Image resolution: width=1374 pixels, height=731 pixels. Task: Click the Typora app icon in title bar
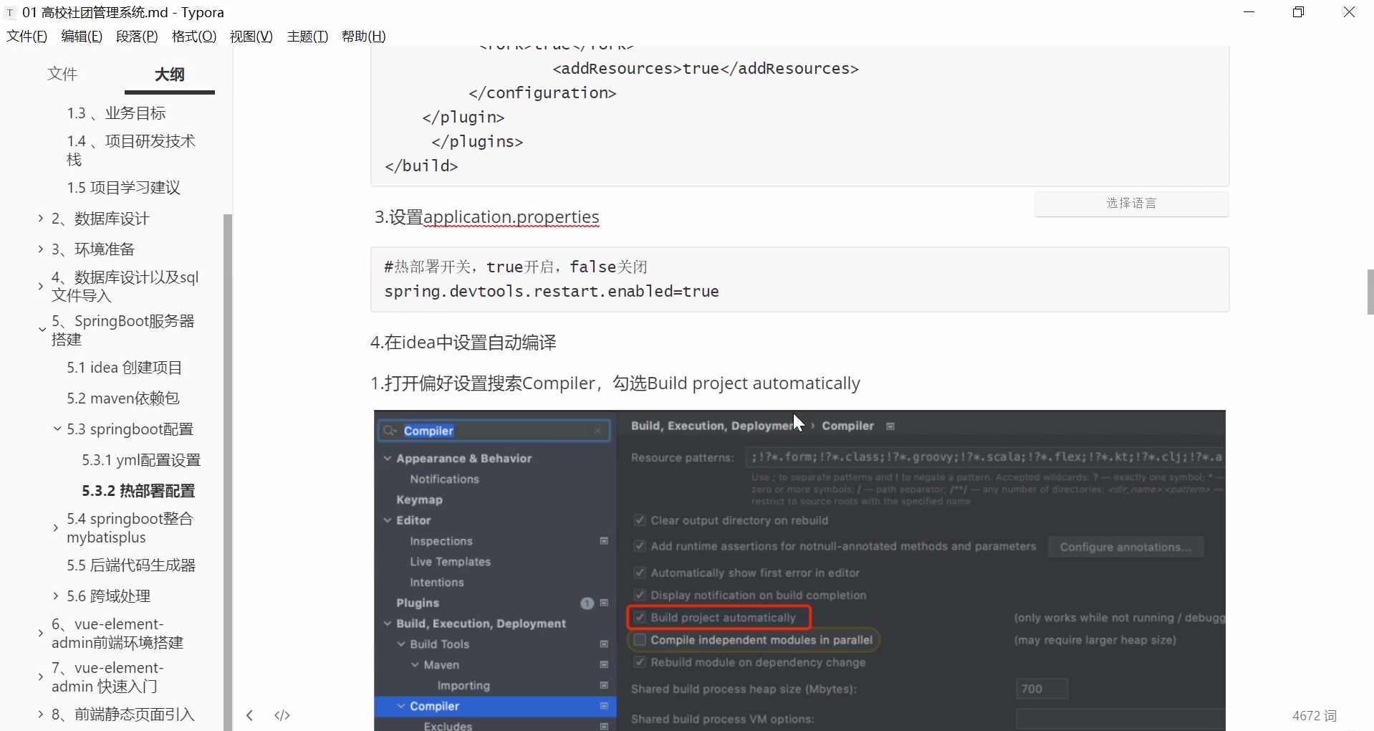(x=9, y=11)
